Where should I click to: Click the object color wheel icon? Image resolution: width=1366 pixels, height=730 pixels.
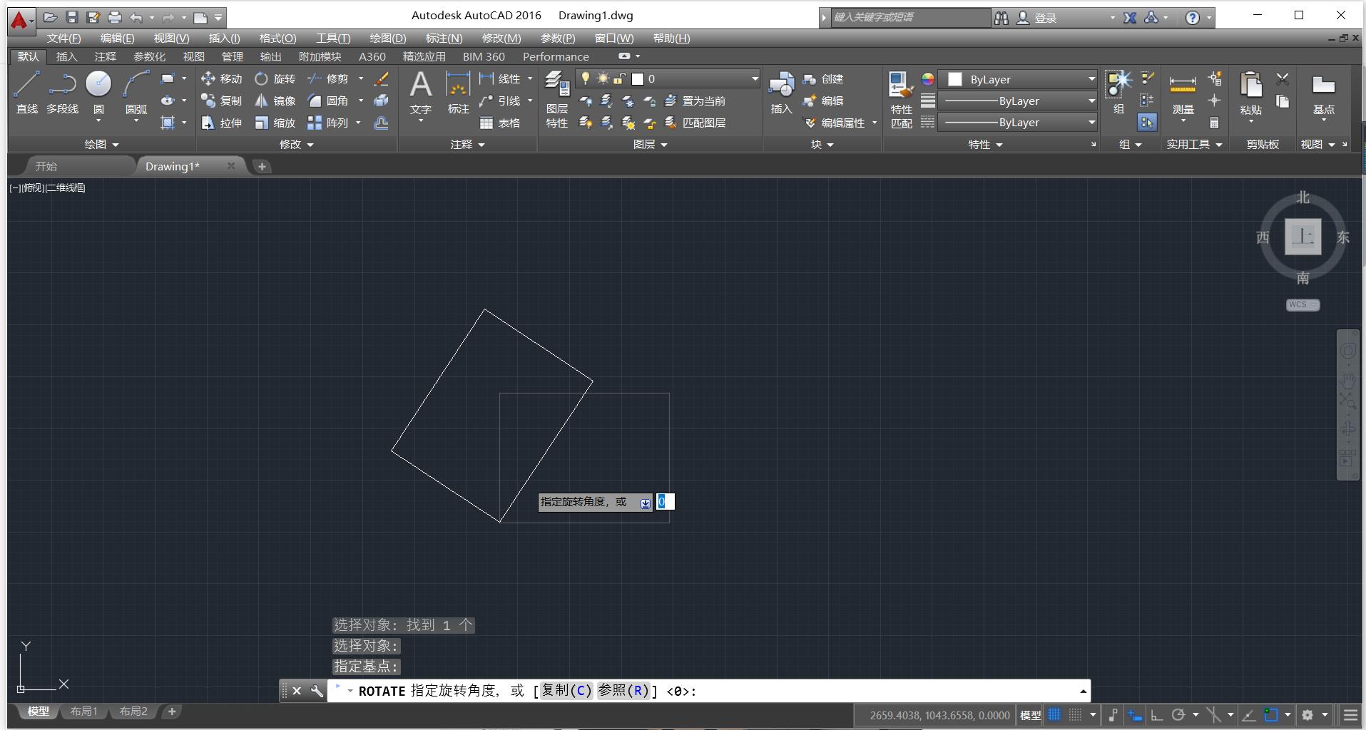pyautogui.click(x=927, y=79)
